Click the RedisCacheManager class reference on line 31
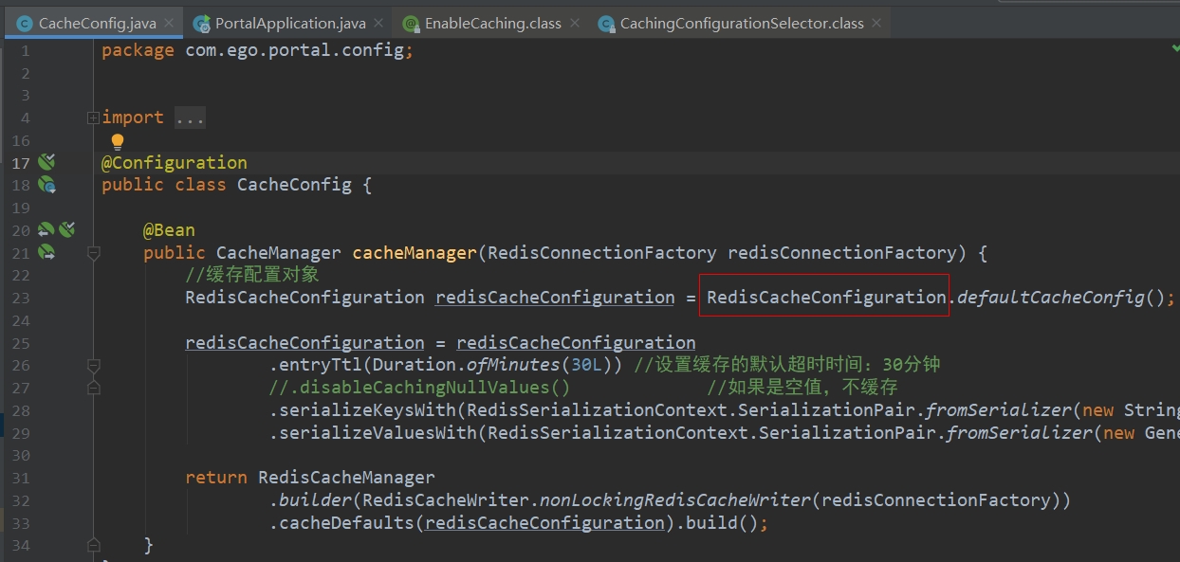Screen dimensions: 1180x562 pos(346,478)
